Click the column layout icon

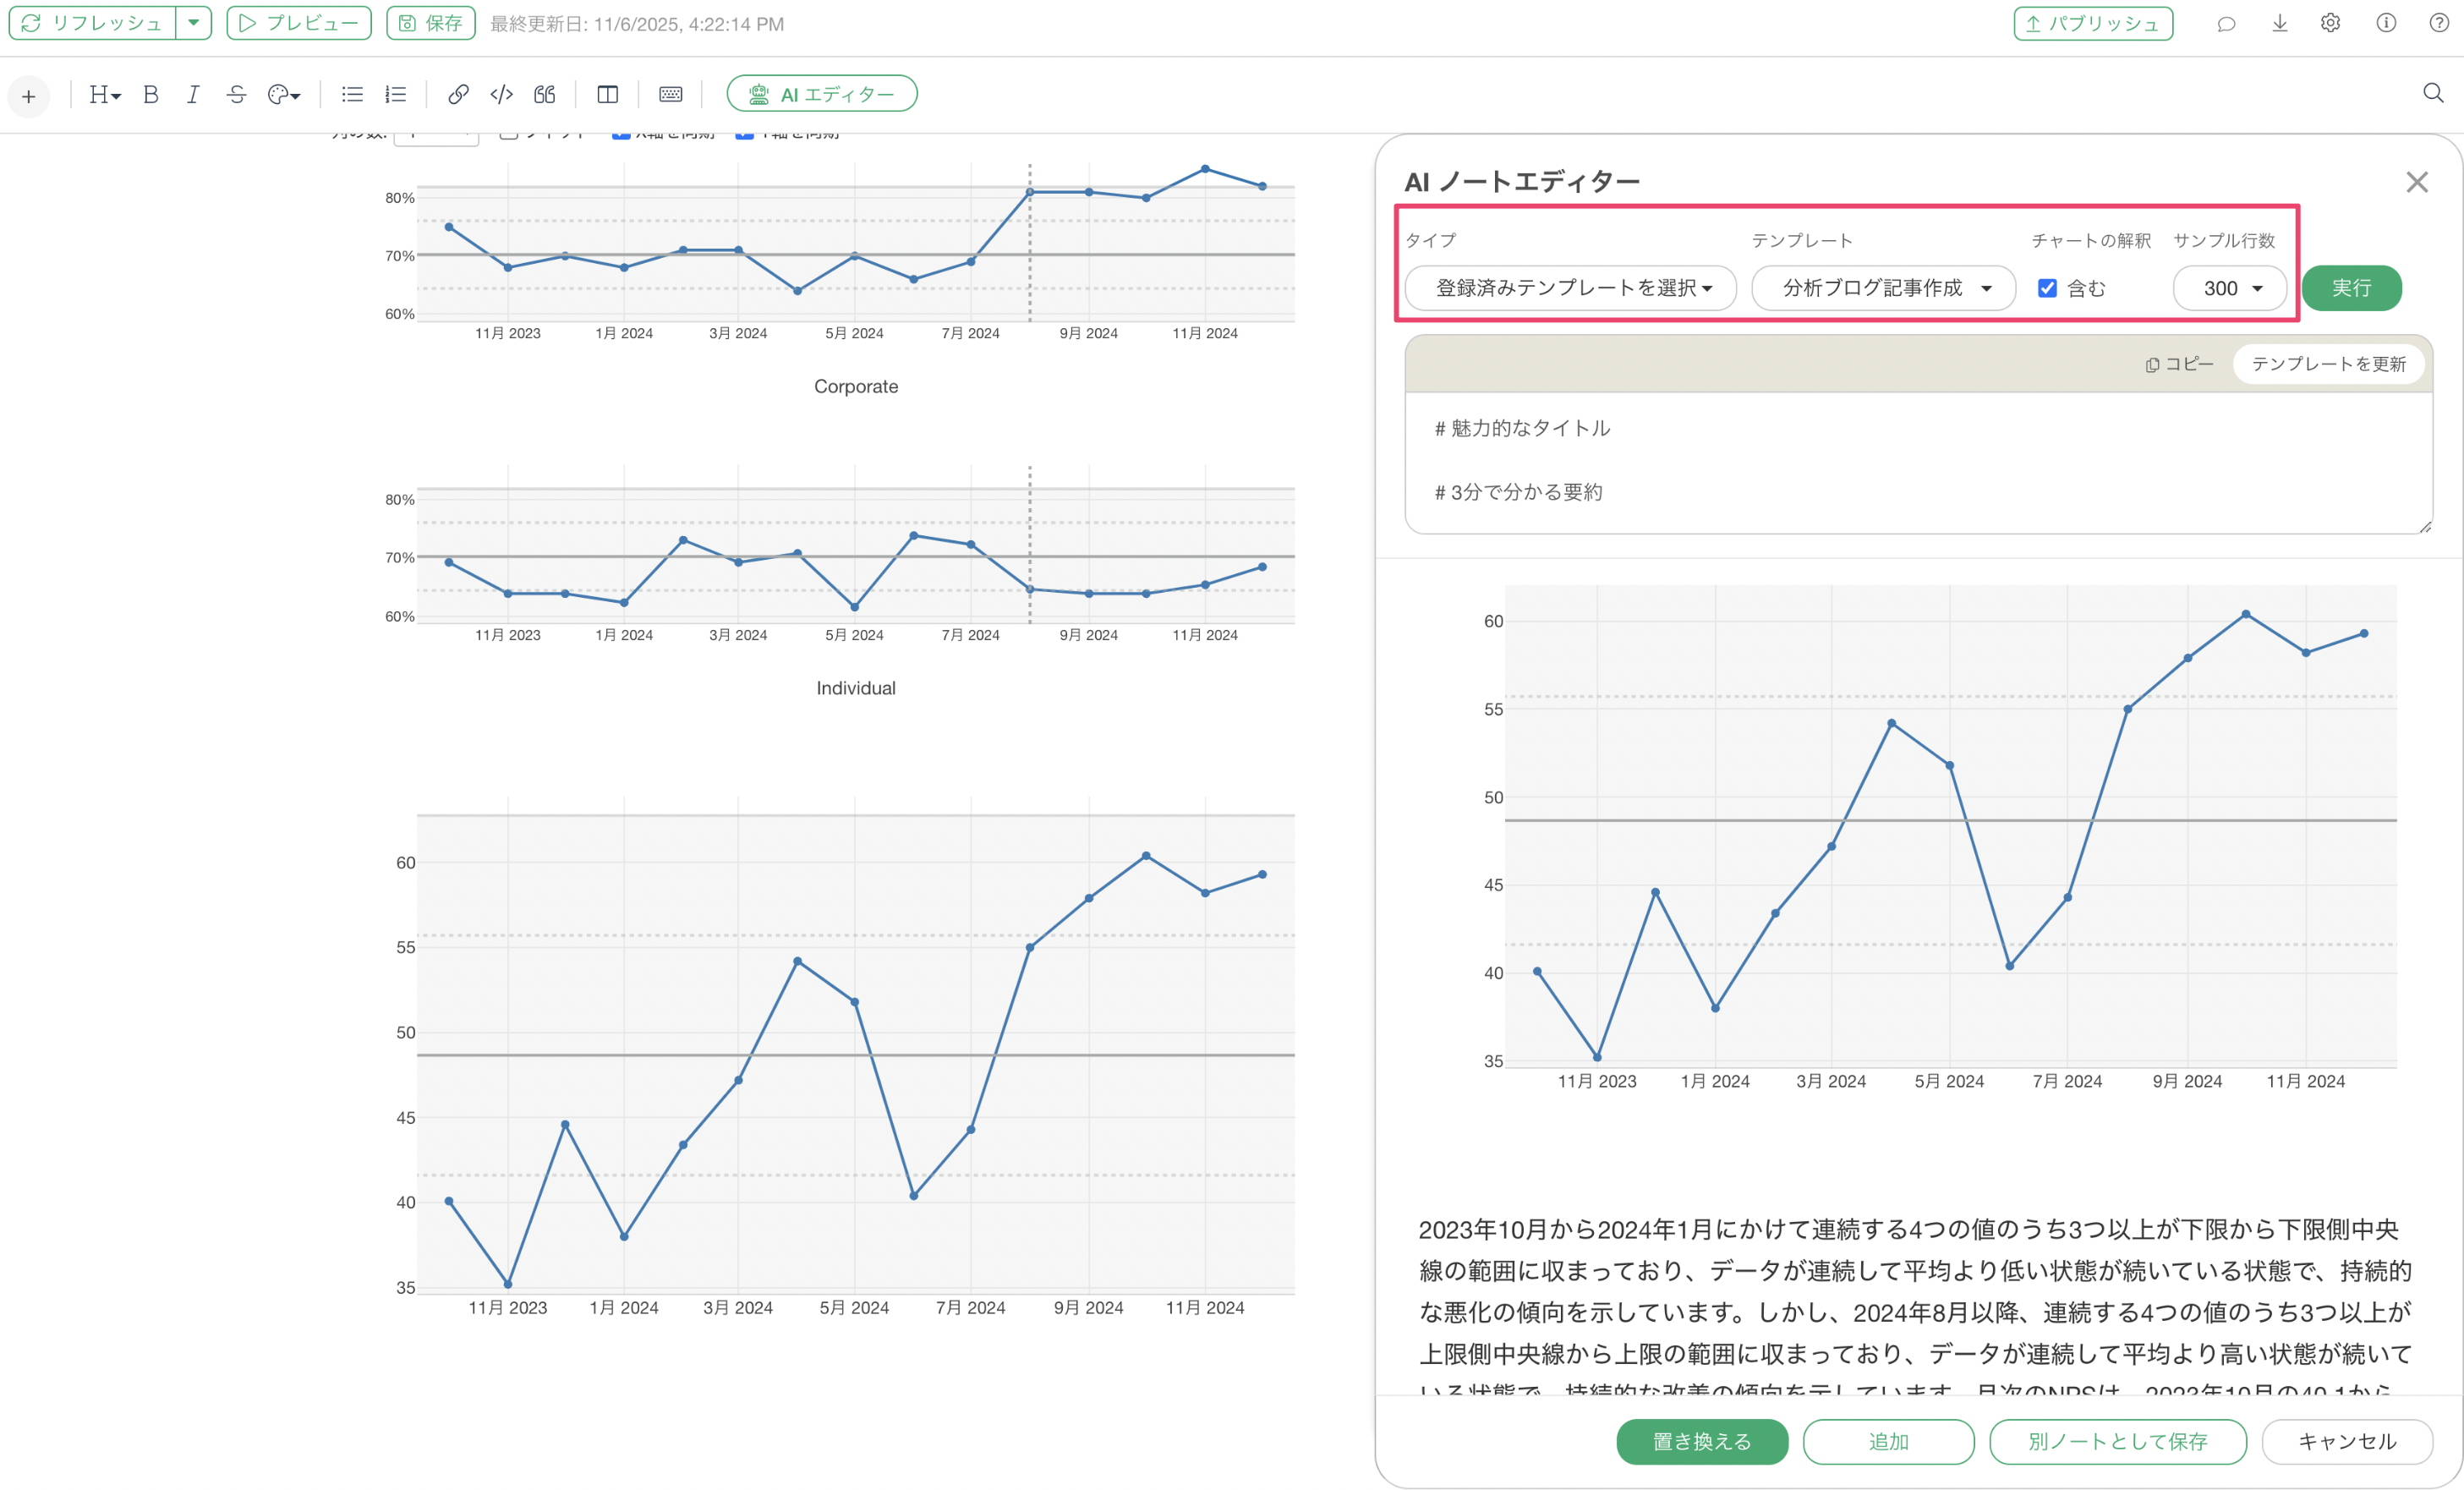point(607,94)
